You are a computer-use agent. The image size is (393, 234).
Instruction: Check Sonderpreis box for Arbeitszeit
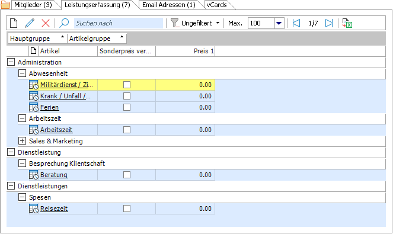(127, 130)
